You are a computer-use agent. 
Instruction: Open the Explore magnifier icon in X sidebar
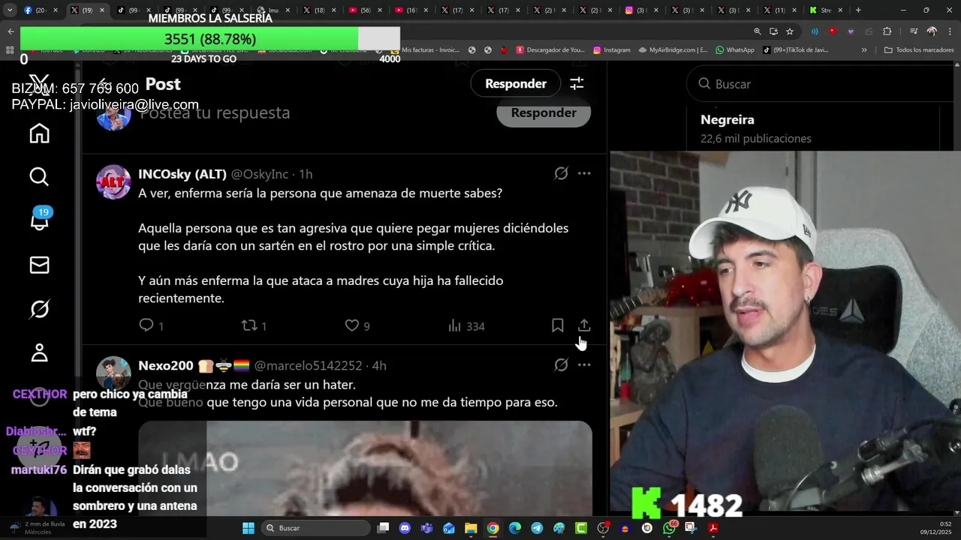point(39,177)
